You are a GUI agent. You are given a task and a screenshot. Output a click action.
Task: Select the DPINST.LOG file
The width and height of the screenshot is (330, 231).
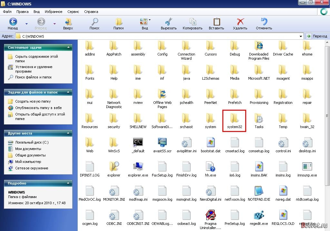point(90,169)
